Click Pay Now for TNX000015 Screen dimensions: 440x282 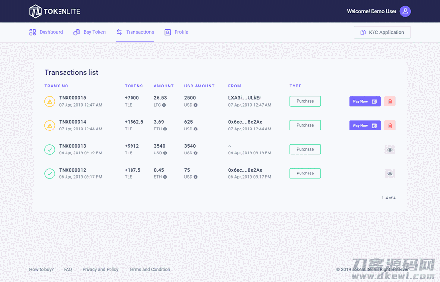click(x=365, y=101)
